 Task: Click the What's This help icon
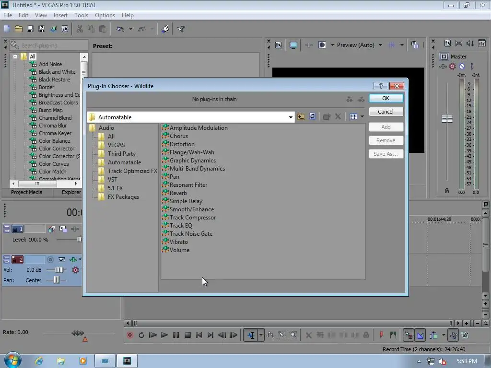point(181,29)
